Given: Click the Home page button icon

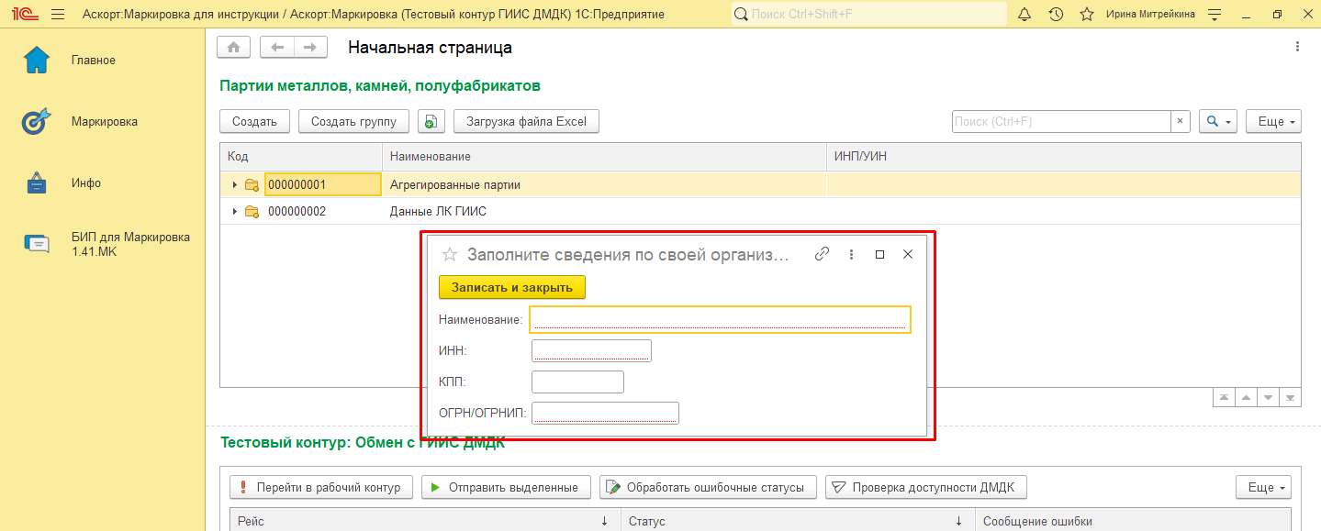Looking at the screenshot, I should tap(234, 48).
